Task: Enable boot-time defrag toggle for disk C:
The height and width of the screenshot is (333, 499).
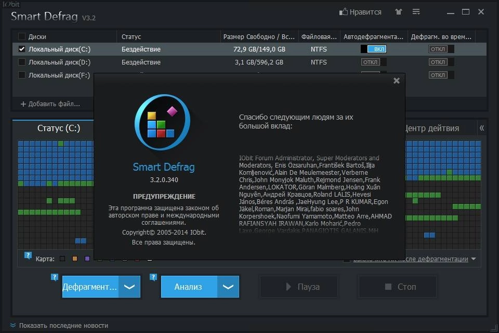Action: tap(441, 49)
